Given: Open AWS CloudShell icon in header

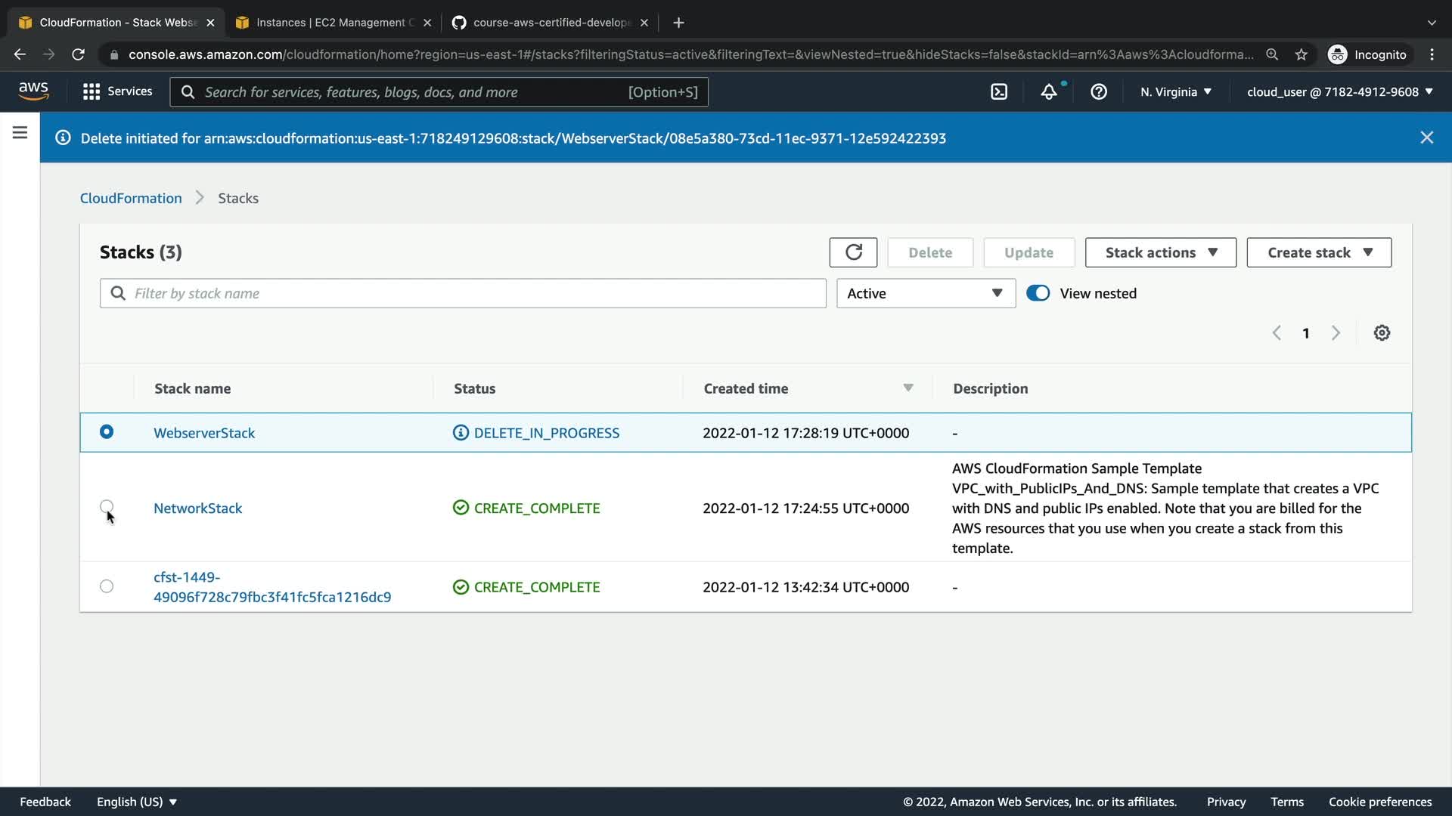Looking at the screenshot, I should (999, 92).
